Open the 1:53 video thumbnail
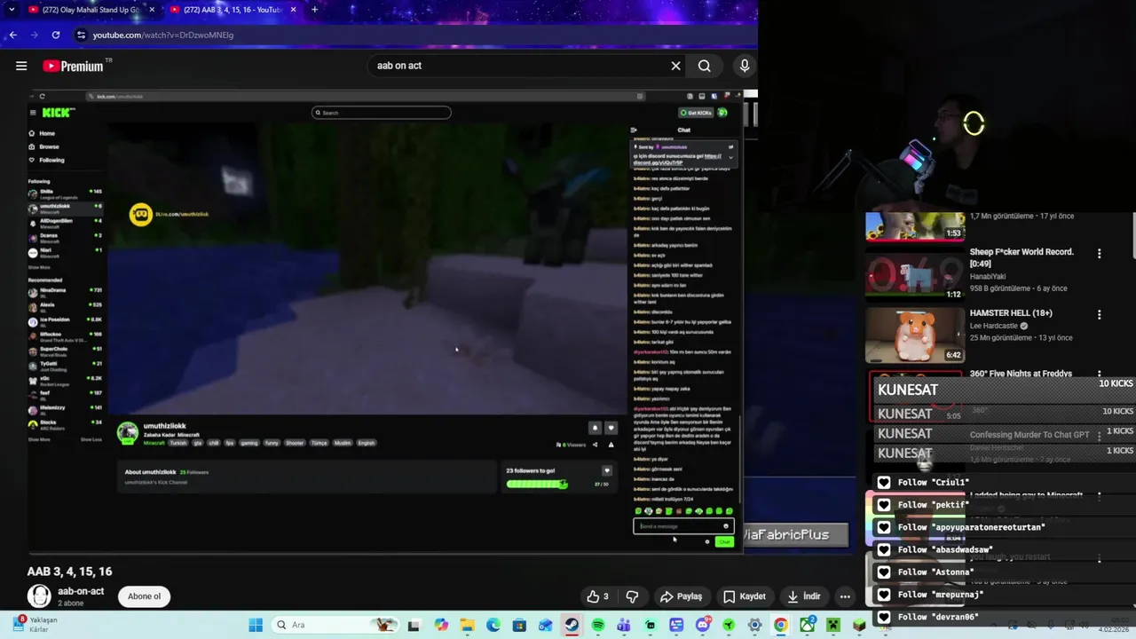The height and width of the screenshot is (639, 1136). tap(915, 226)
